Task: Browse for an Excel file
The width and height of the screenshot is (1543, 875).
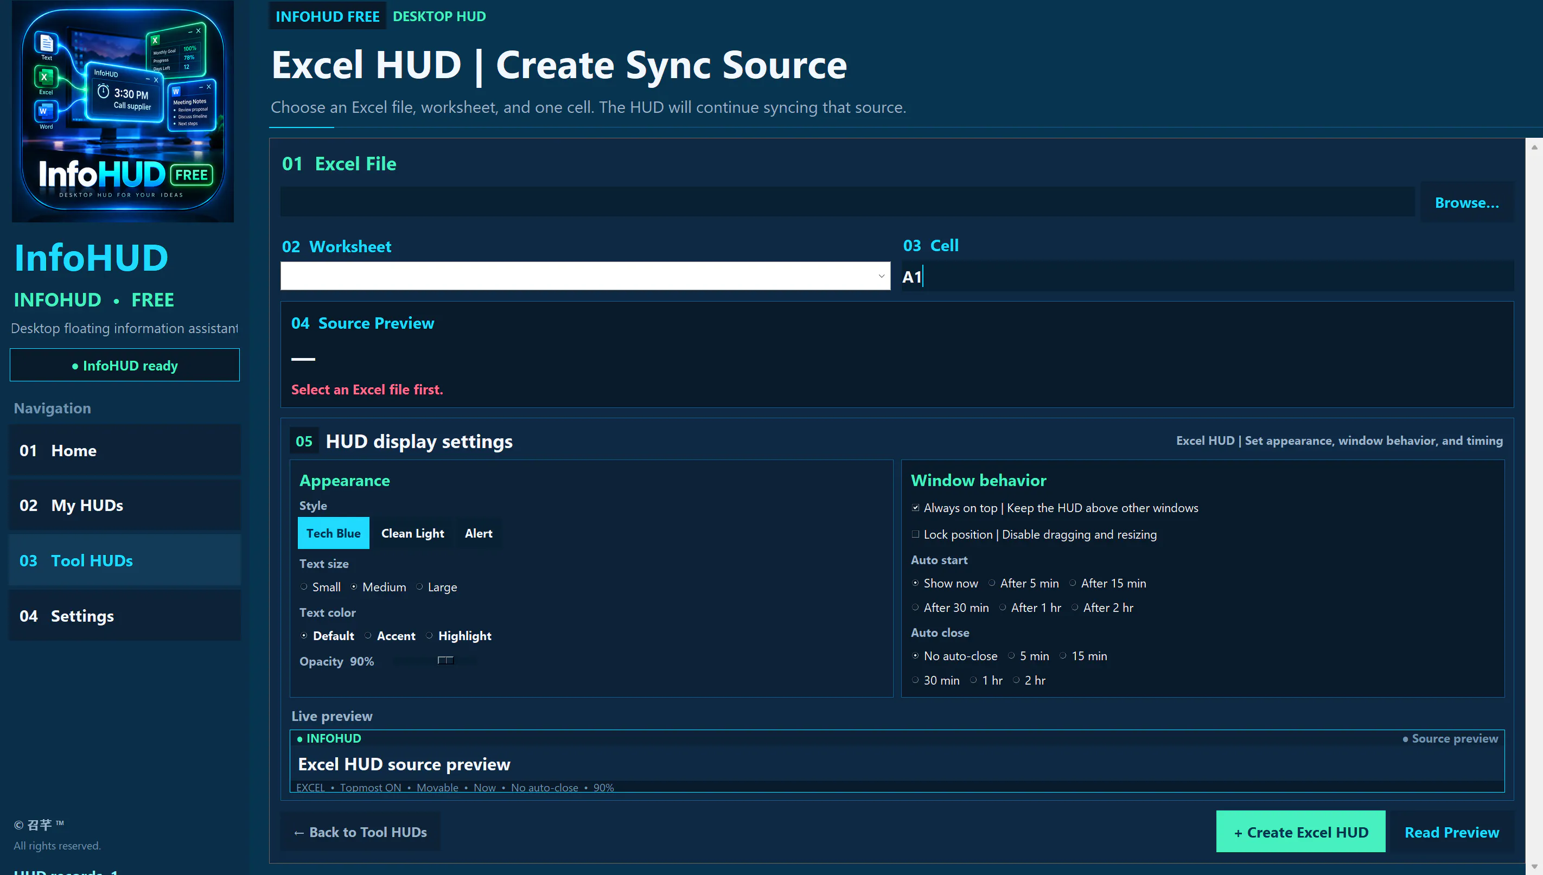Action: pos(1467,202)
